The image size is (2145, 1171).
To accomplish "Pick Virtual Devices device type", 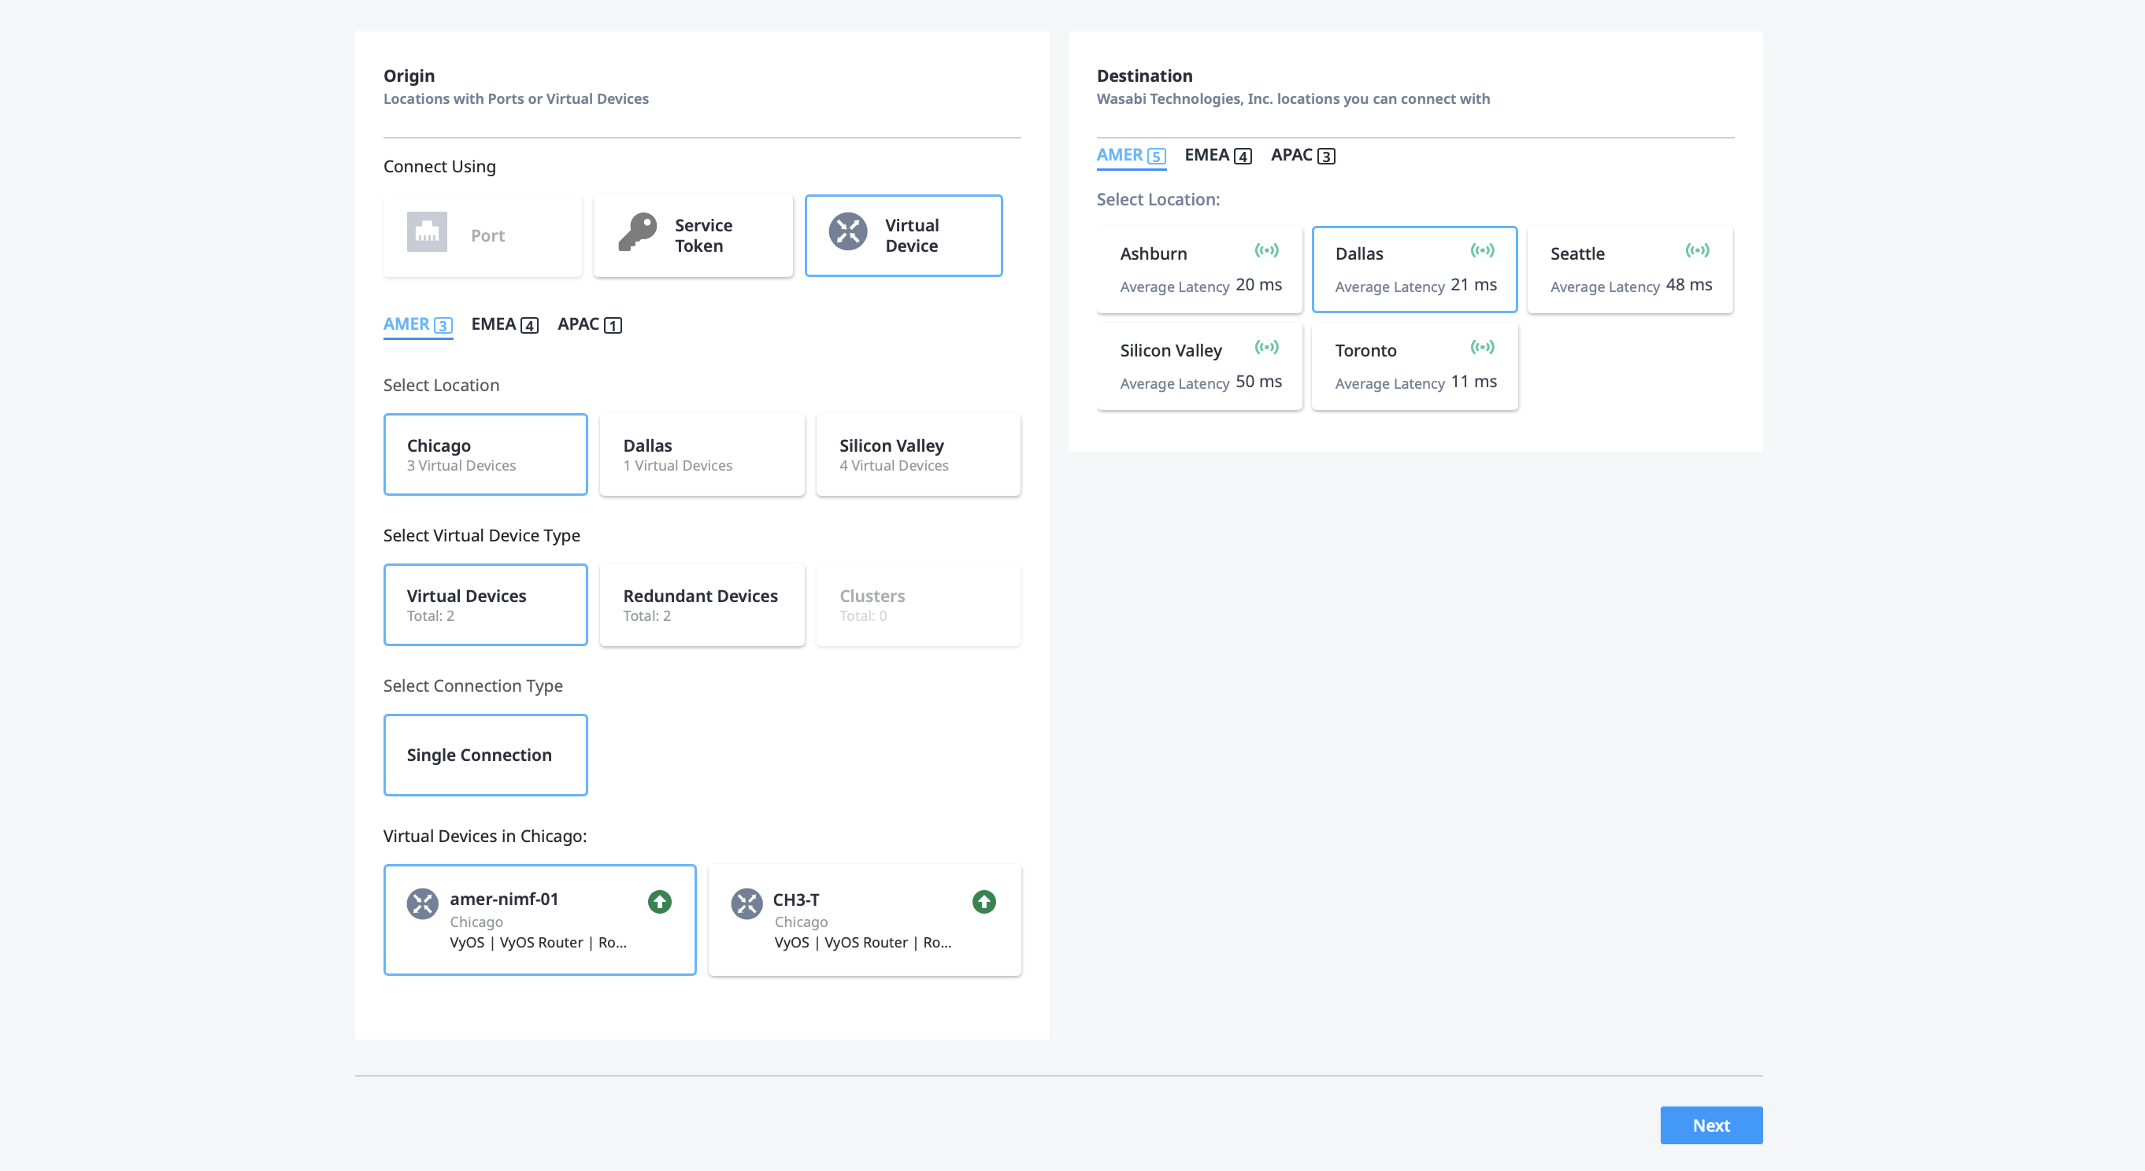I will pos(485,605).
